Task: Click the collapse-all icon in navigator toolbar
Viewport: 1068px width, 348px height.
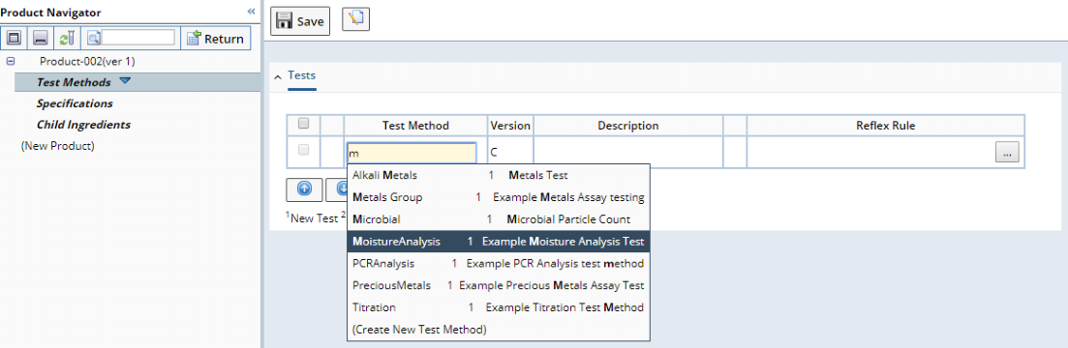Action: [x=41, y=38]
